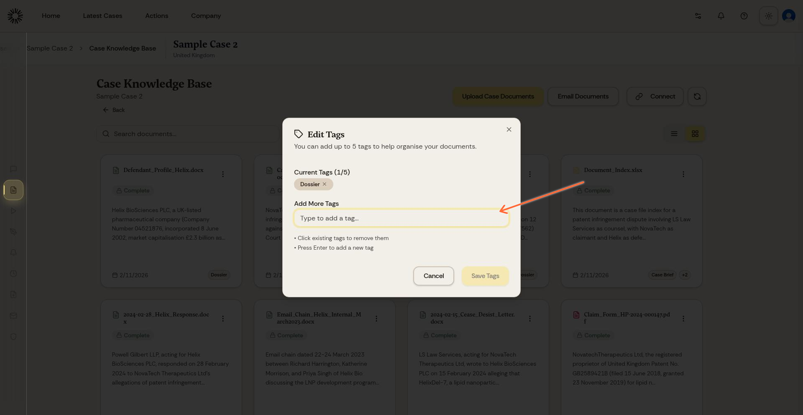Select the chat icon in the left sidebar
This screenshot has width=803, height=415.
click(13, 169)
